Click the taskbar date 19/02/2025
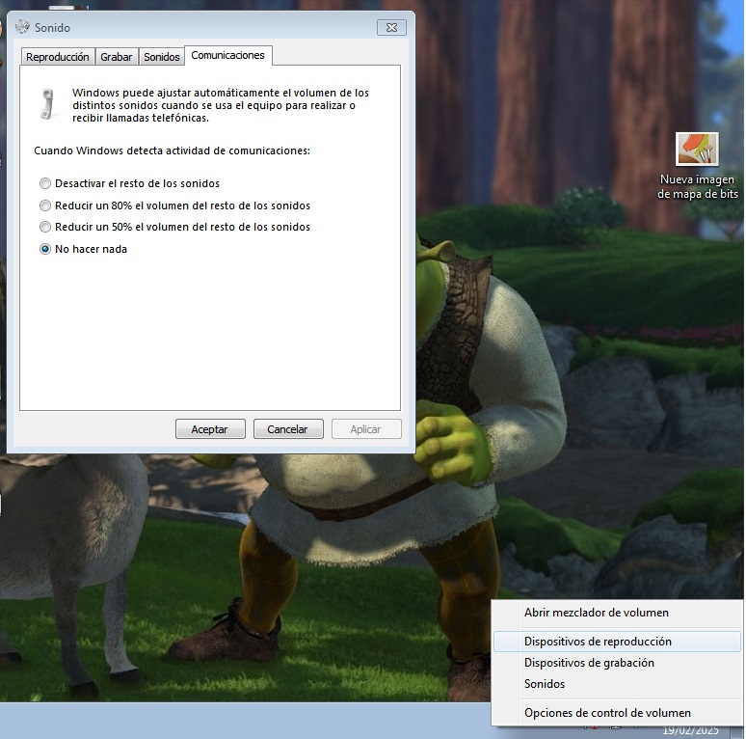 coord(690,730)
